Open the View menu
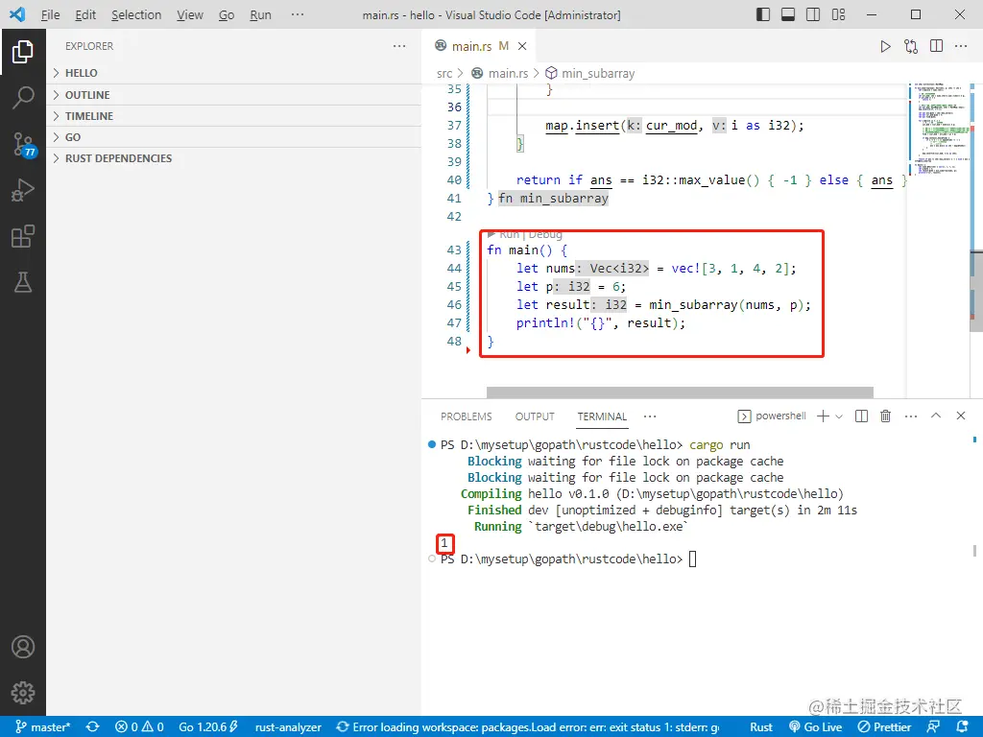The height and width of the screenshot is (737, 983). point(190,15)
